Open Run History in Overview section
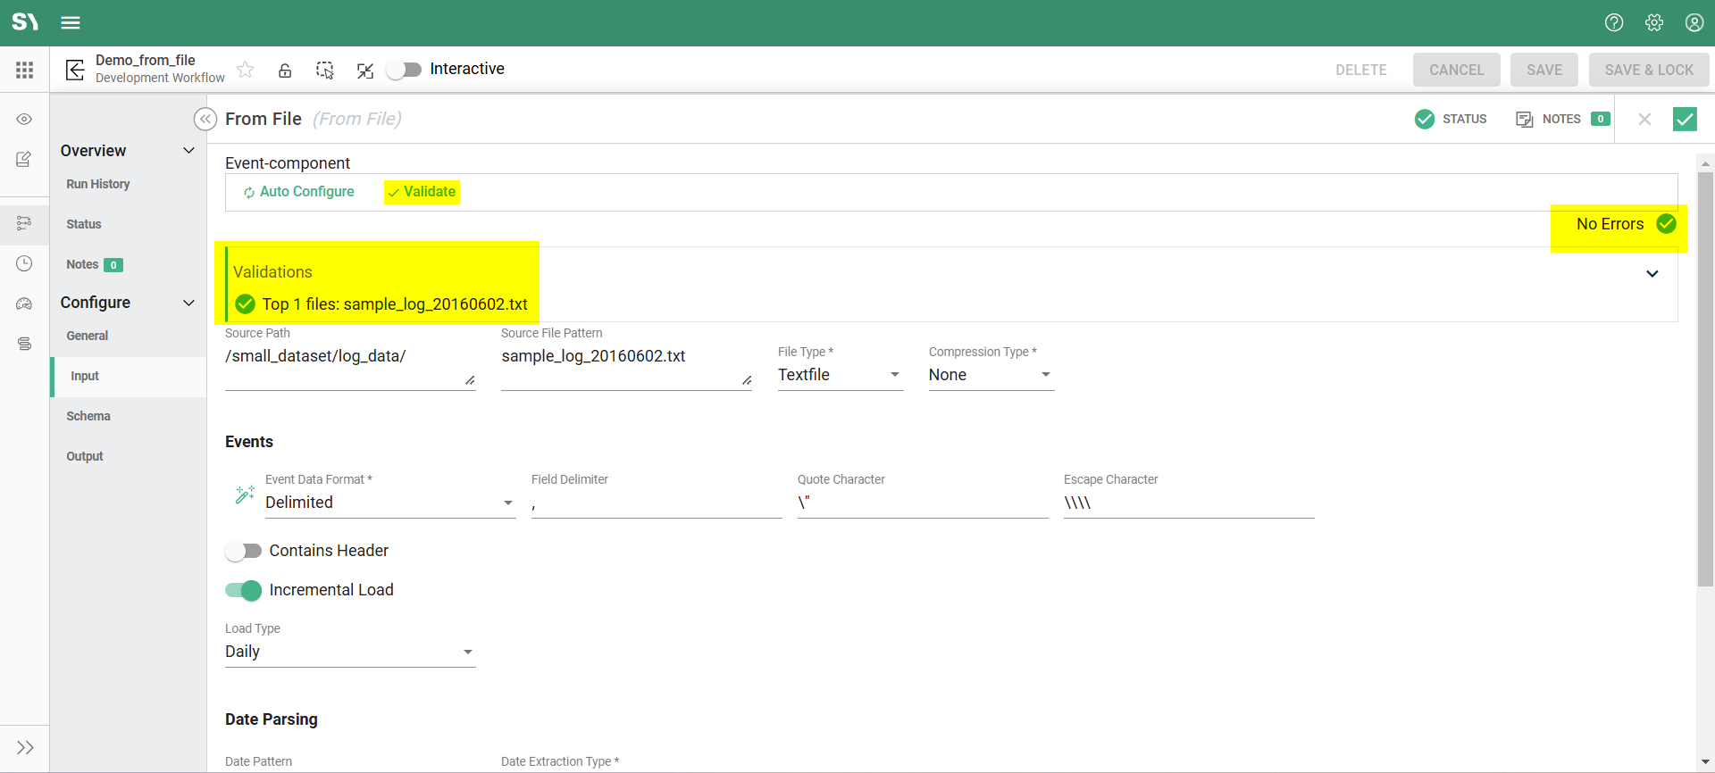The width and height of the screenshot is (1715, 773). point(98,184)
